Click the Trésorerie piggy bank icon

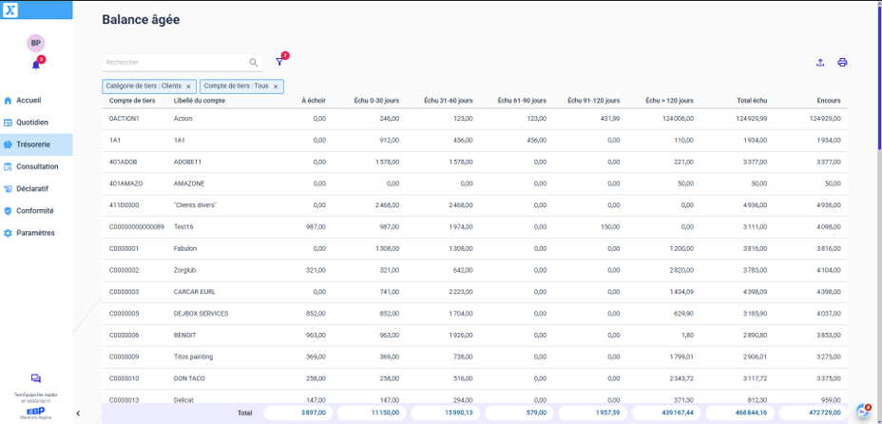(x=8, y=145)
